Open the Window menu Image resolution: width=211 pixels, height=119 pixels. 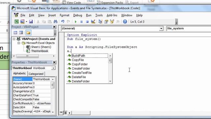tap(127, 15)
